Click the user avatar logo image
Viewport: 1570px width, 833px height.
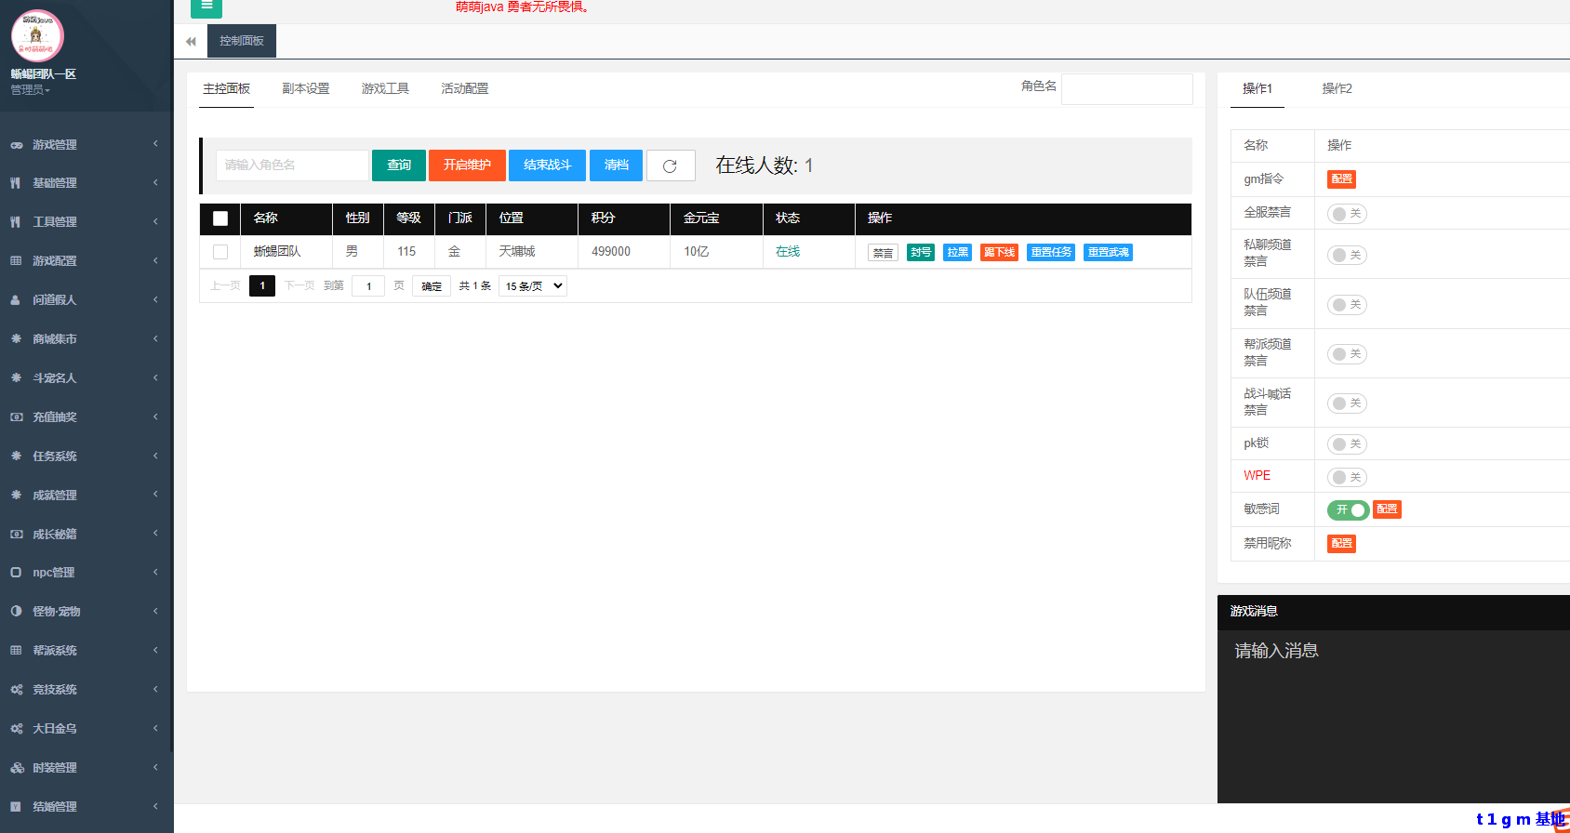pyautogui.click(x=36, y=35)
